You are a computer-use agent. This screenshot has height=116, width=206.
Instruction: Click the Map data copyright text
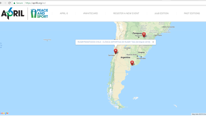click(x=198, y=114)
